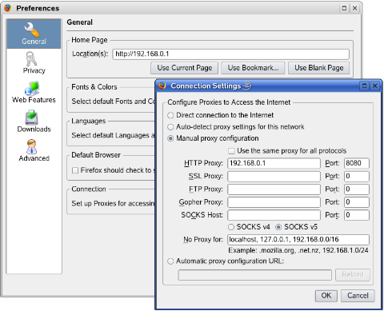Click the HTTP Proxy Port field showing 8080

pos(357,163)
